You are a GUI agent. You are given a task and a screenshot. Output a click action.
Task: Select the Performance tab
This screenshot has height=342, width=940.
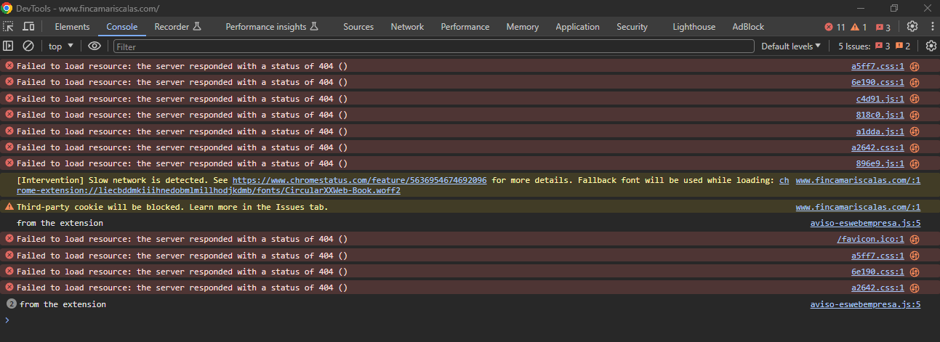click(465, 27)
